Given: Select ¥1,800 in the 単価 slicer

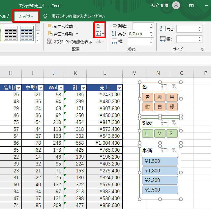Looking at the screenshot, I should click(160, 171).
